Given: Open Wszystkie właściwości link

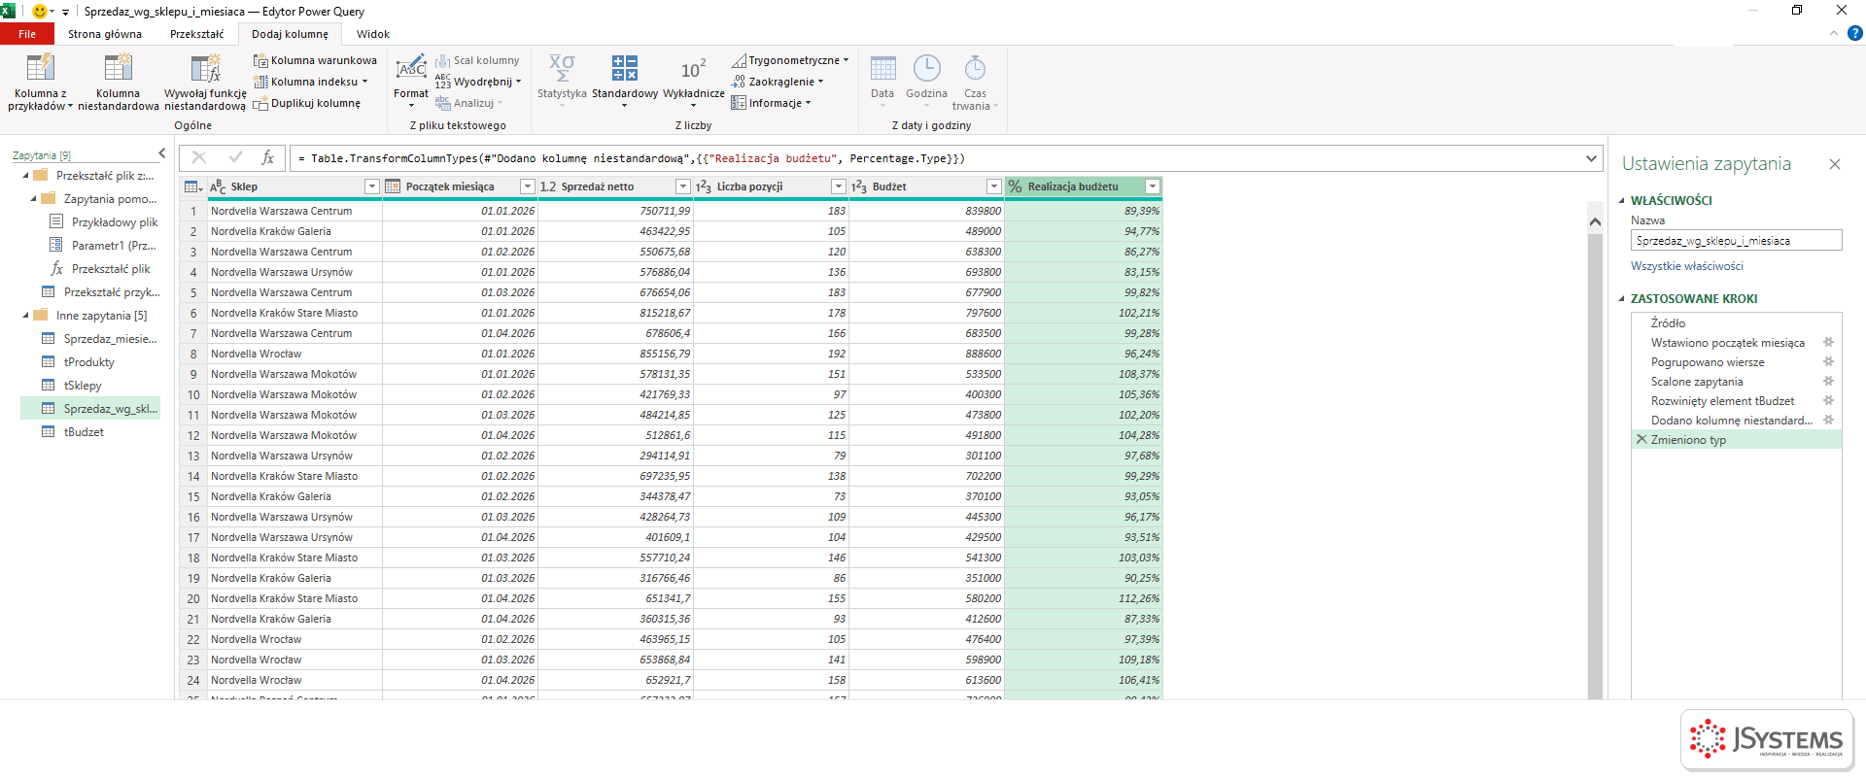Looking at the screenshot, I should click(1686, 266).
